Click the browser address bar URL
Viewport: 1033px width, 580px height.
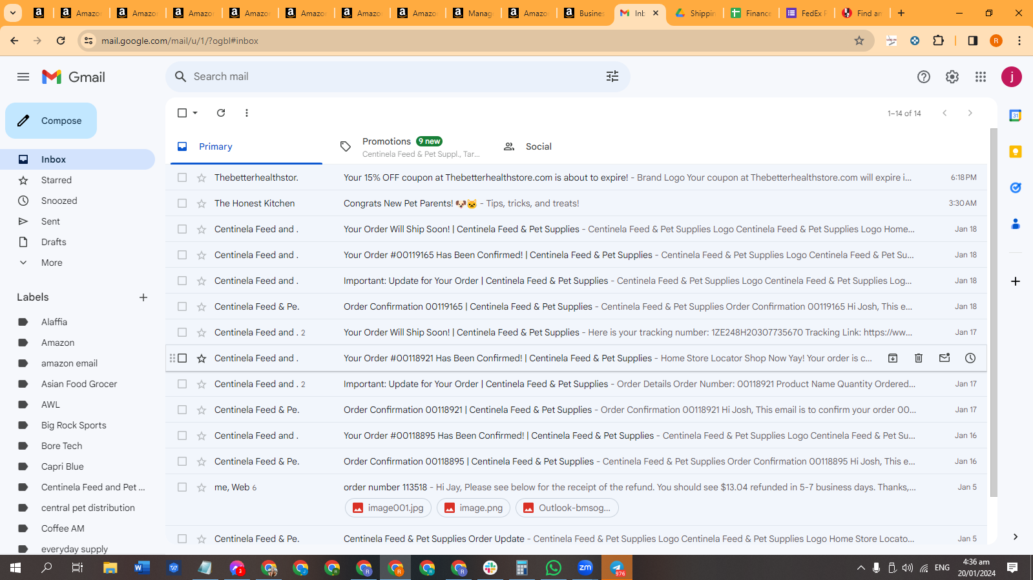point(180,41)
